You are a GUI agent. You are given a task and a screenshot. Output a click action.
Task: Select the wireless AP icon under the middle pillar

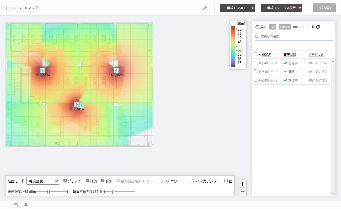click(x=77, y=104)
